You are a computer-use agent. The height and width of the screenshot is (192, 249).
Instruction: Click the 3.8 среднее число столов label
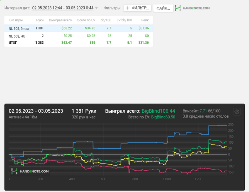(206, 116)
